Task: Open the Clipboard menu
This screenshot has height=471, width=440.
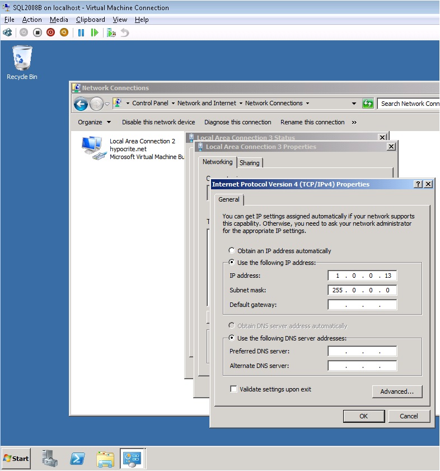Action: coord(90,20)
